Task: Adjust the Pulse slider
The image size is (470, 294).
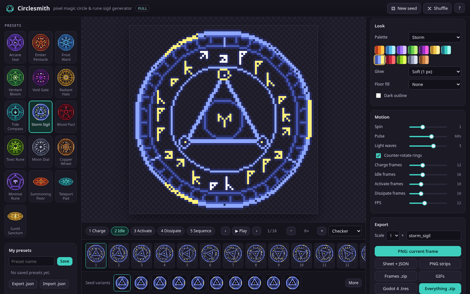Action: point(428,136)
